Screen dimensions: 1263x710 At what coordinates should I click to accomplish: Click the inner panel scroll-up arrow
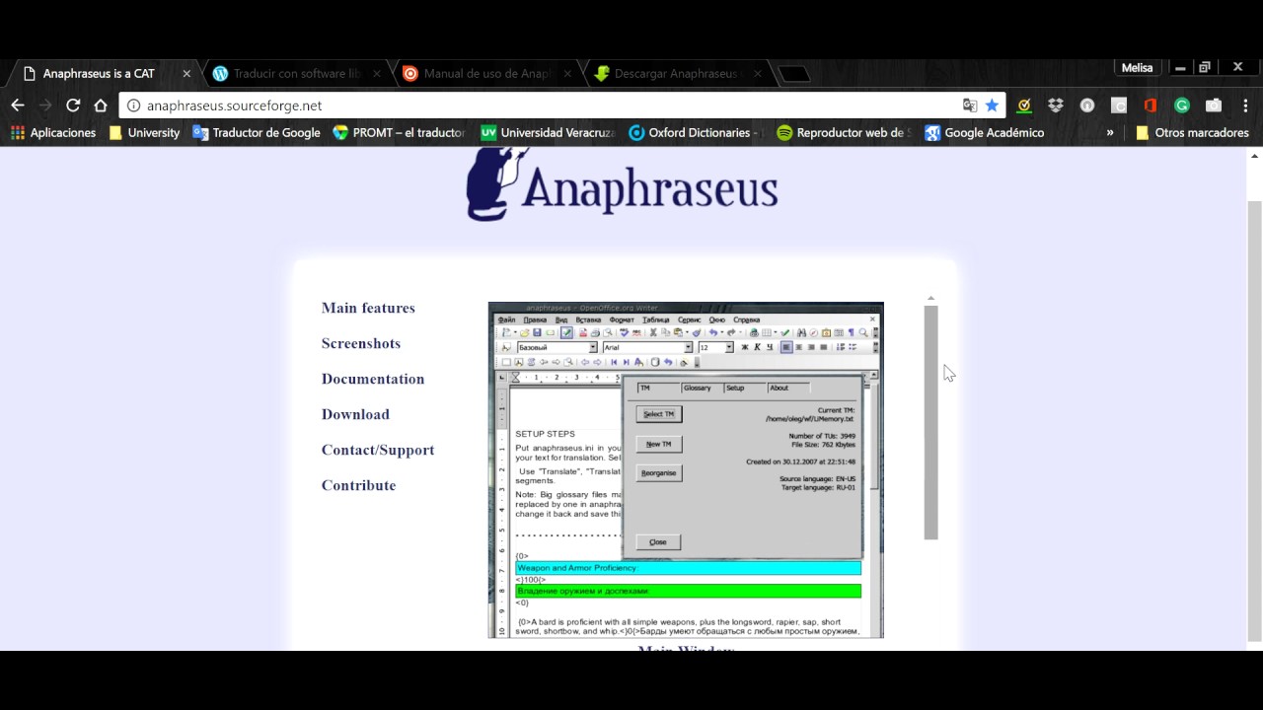[x=930, y=298]
